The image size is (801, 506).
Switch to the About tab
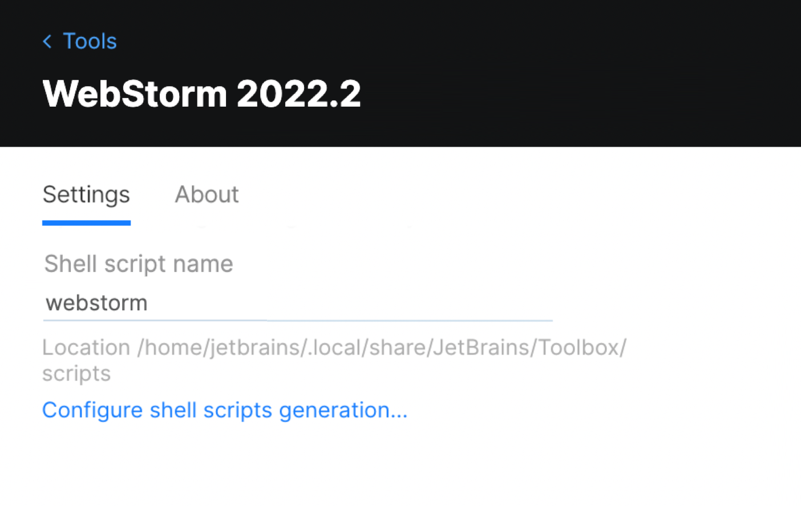[x=207, y=195]
